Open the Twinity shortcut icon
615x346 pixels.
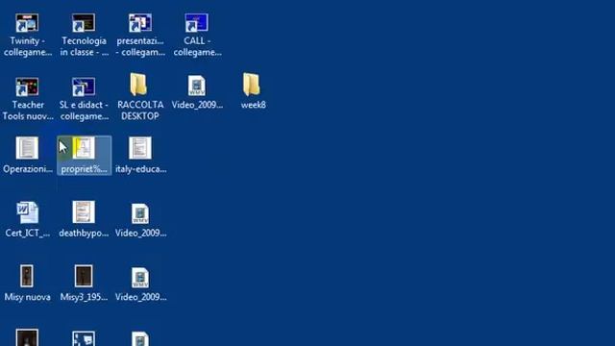(x=27, y=23)
